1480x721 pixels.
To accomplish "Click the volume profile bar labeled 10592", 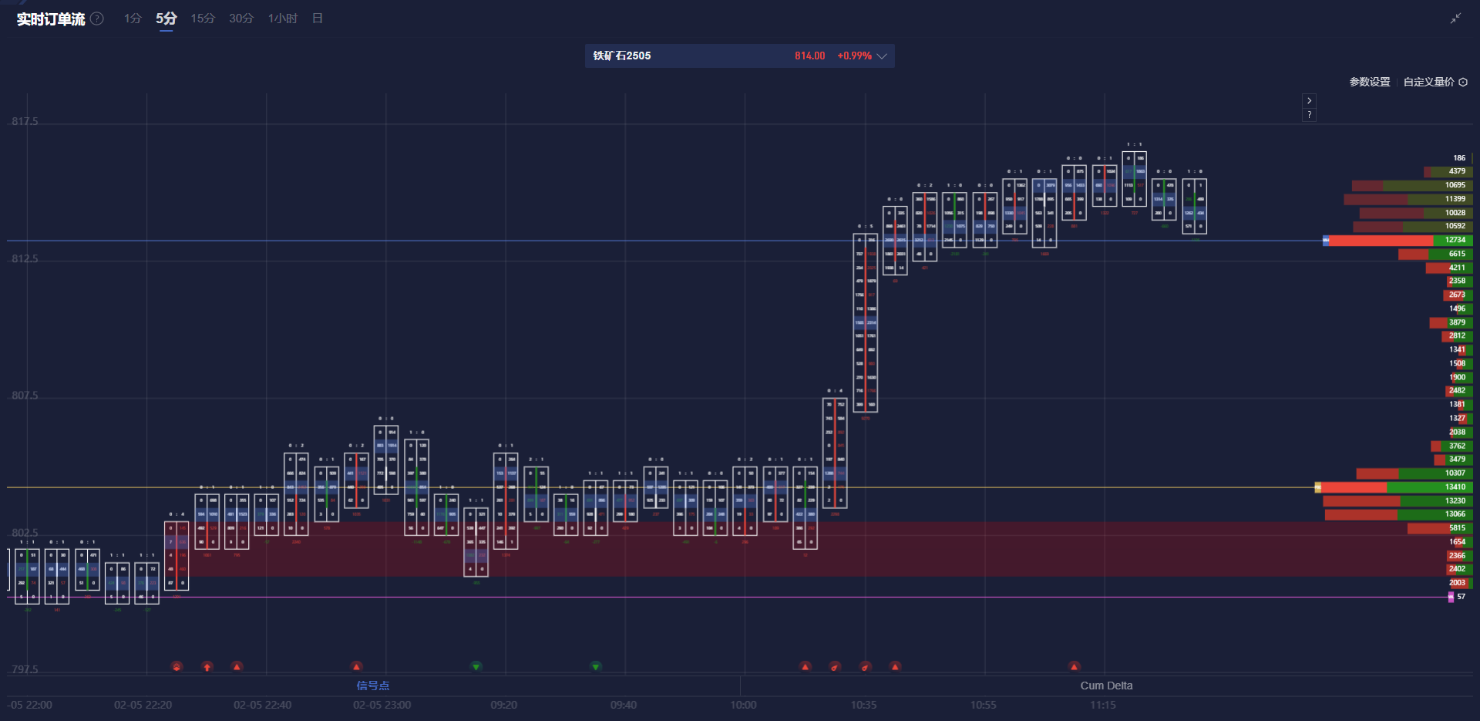I will 1413,227.
